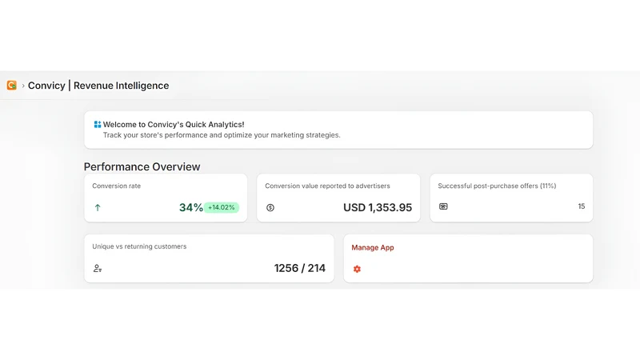Click the Conversion value reported to advertisers label
Viewport: 640px width, 360px height.
pyautogui.click(x=327, y=186)
